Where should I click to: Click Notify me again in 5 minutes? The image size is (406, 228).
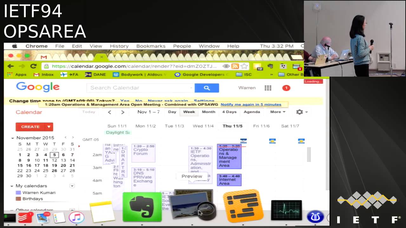[251, 104]
